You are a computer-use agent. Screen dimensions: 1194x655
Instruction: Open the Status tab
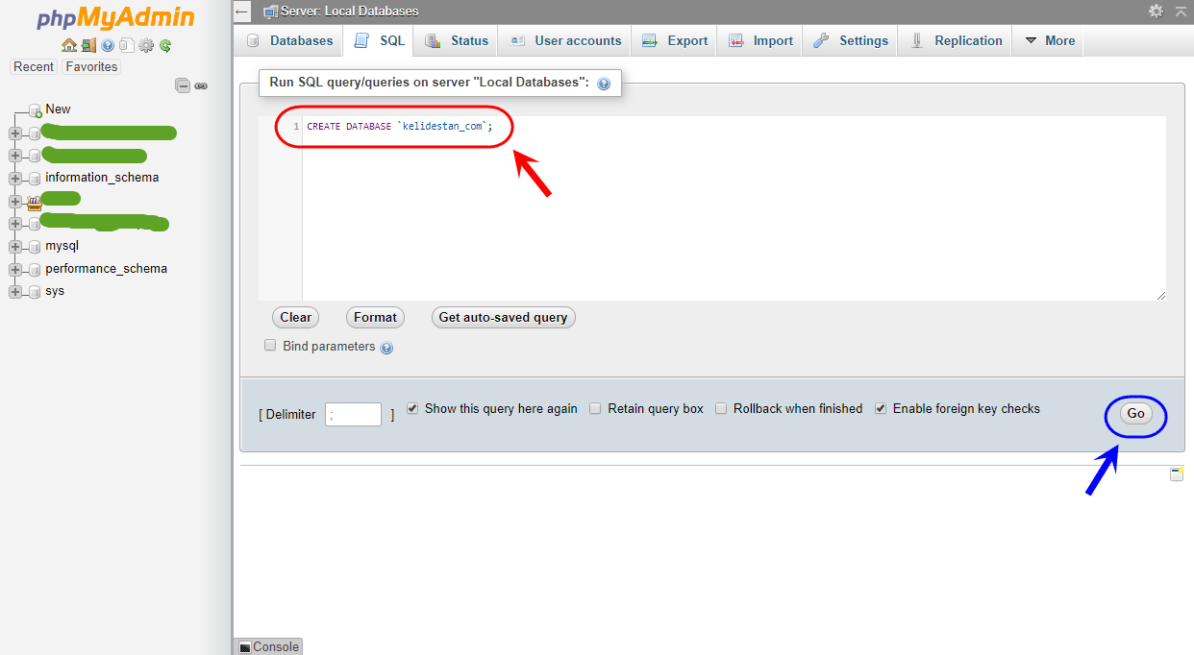457,40
